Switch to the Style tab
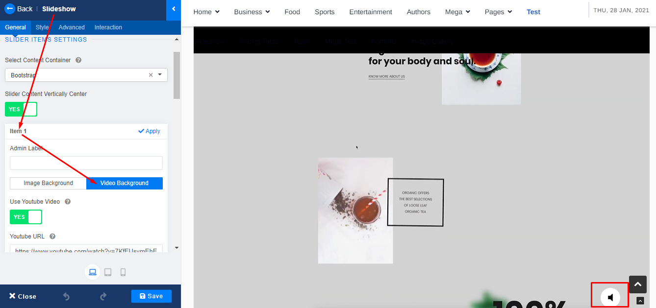656x308 pixels. tap(42, 27)
